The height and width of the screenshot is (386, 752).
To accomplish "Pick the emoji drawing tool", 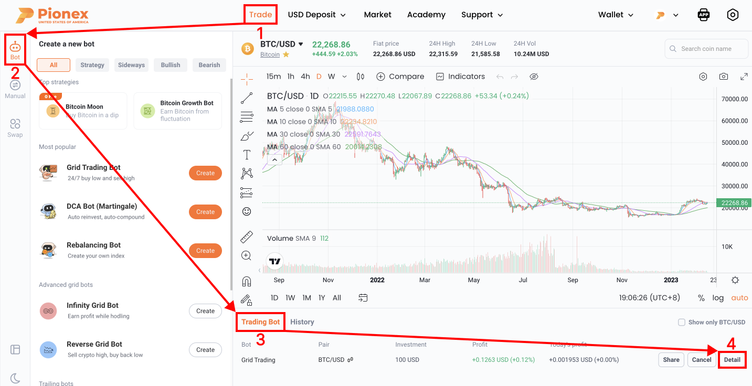I will [x=247, y=211].
